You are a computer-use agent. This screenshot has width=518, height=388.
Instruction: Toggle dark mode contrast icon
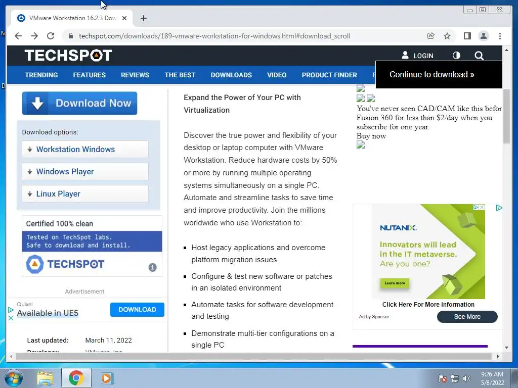tap(456, 56)
